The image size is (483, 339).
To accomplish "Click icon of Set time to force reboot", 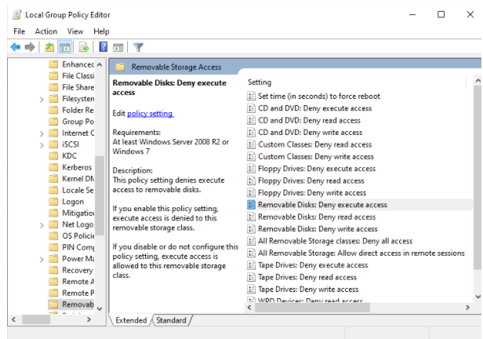I will (252, 97).
